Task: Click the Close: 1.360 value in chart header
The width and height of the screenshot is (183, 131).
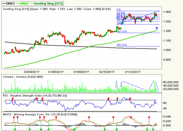Action: (x=92, y=9)
